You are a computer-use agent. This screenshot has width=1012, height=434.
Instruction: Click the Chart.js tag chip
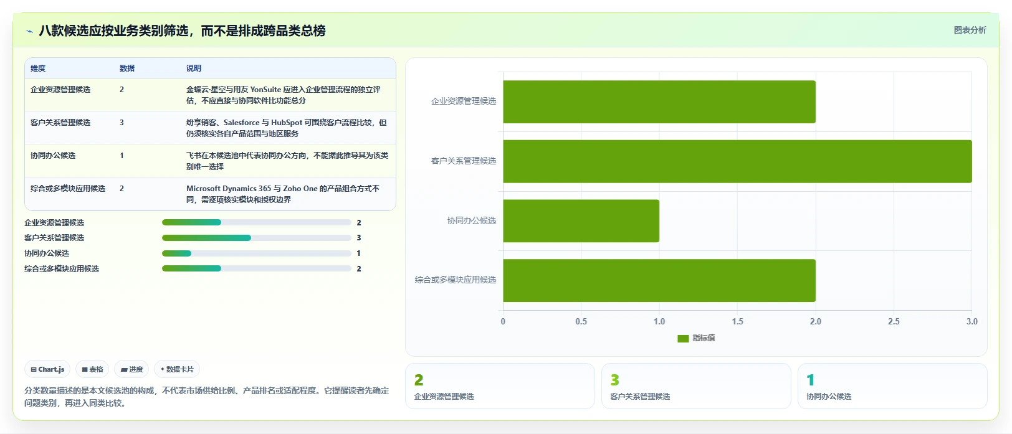pyautogui.click(x=47, y=369)
